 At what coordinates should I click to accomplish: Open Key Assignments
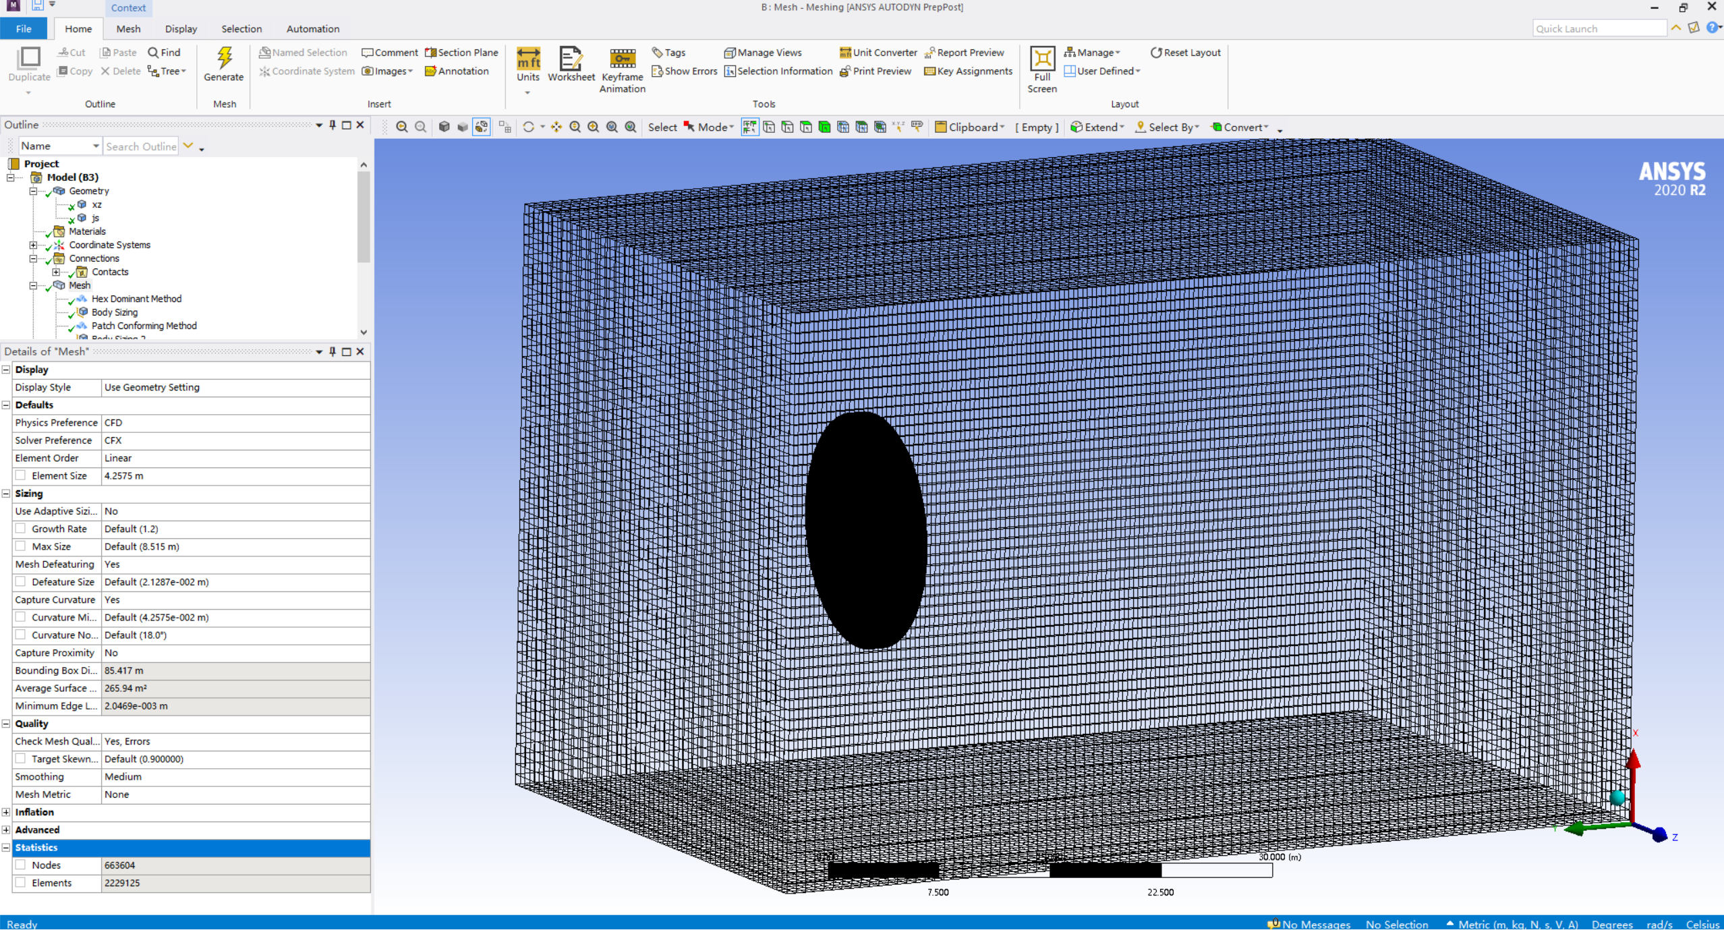pos(969,71)
